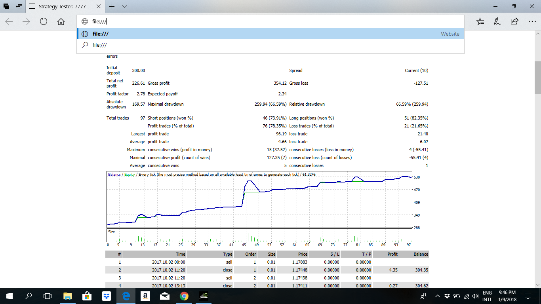This screenshot has height=304, width=541.
Task: Go to the home page icon
Action: pos(61,22)
